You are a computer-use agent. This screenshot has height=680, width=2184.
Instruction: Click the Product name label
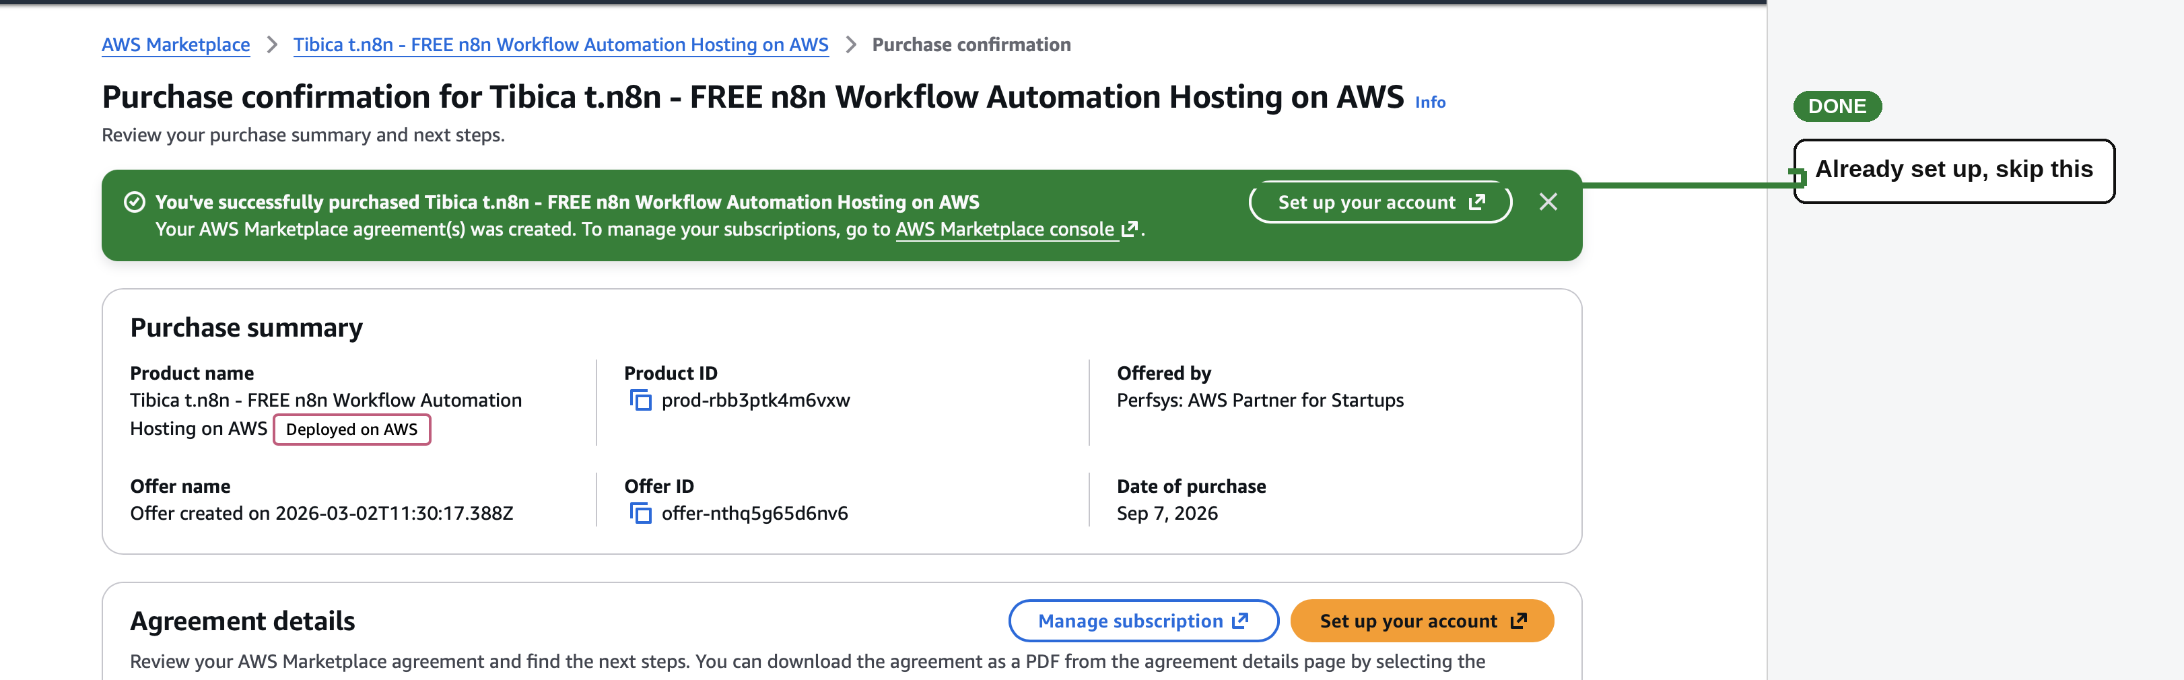click(x=192, y=373)
